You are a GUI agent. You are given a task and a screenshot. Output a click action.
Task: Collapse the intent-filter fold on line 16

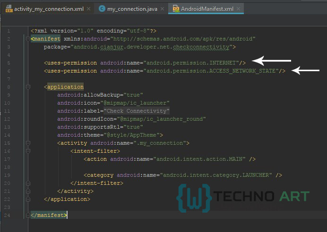click(28, 151)
